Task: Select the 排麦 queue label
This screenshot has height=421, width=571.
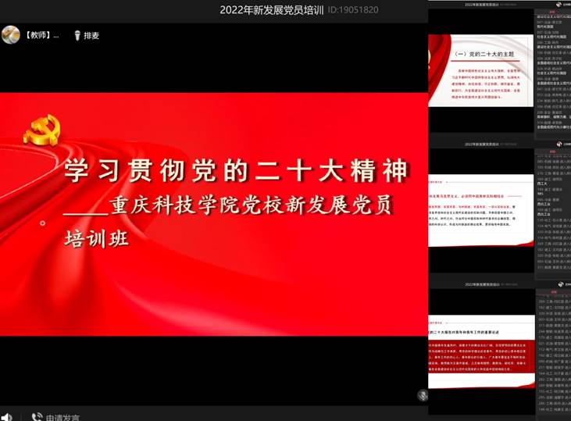Action: (x=91, y=35)
